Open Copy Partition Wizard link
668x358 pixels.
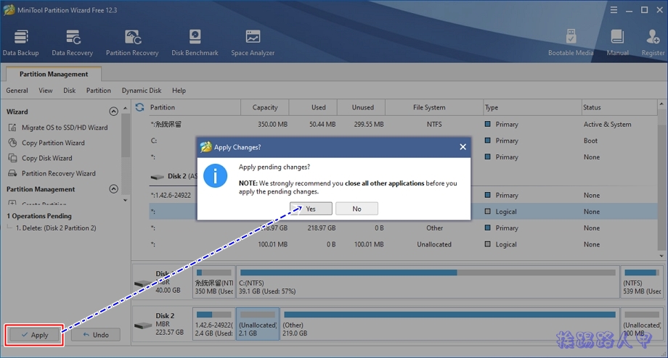[53, 143]
